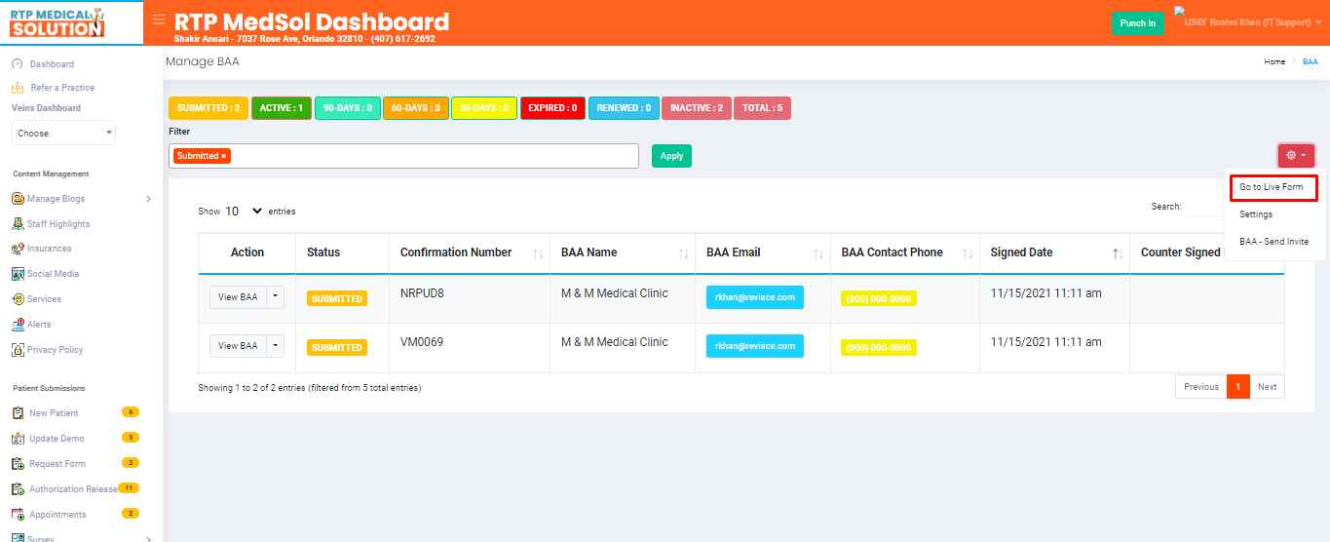Sort by BAA Email column arrows
The height and width of the screenshot is (542, 1330).
tap(818, 253)
